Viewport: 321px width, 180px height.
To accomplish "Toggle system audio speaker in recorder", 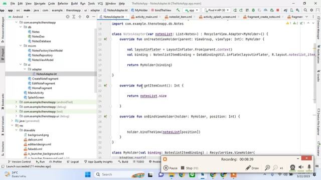I will [301, 167].
